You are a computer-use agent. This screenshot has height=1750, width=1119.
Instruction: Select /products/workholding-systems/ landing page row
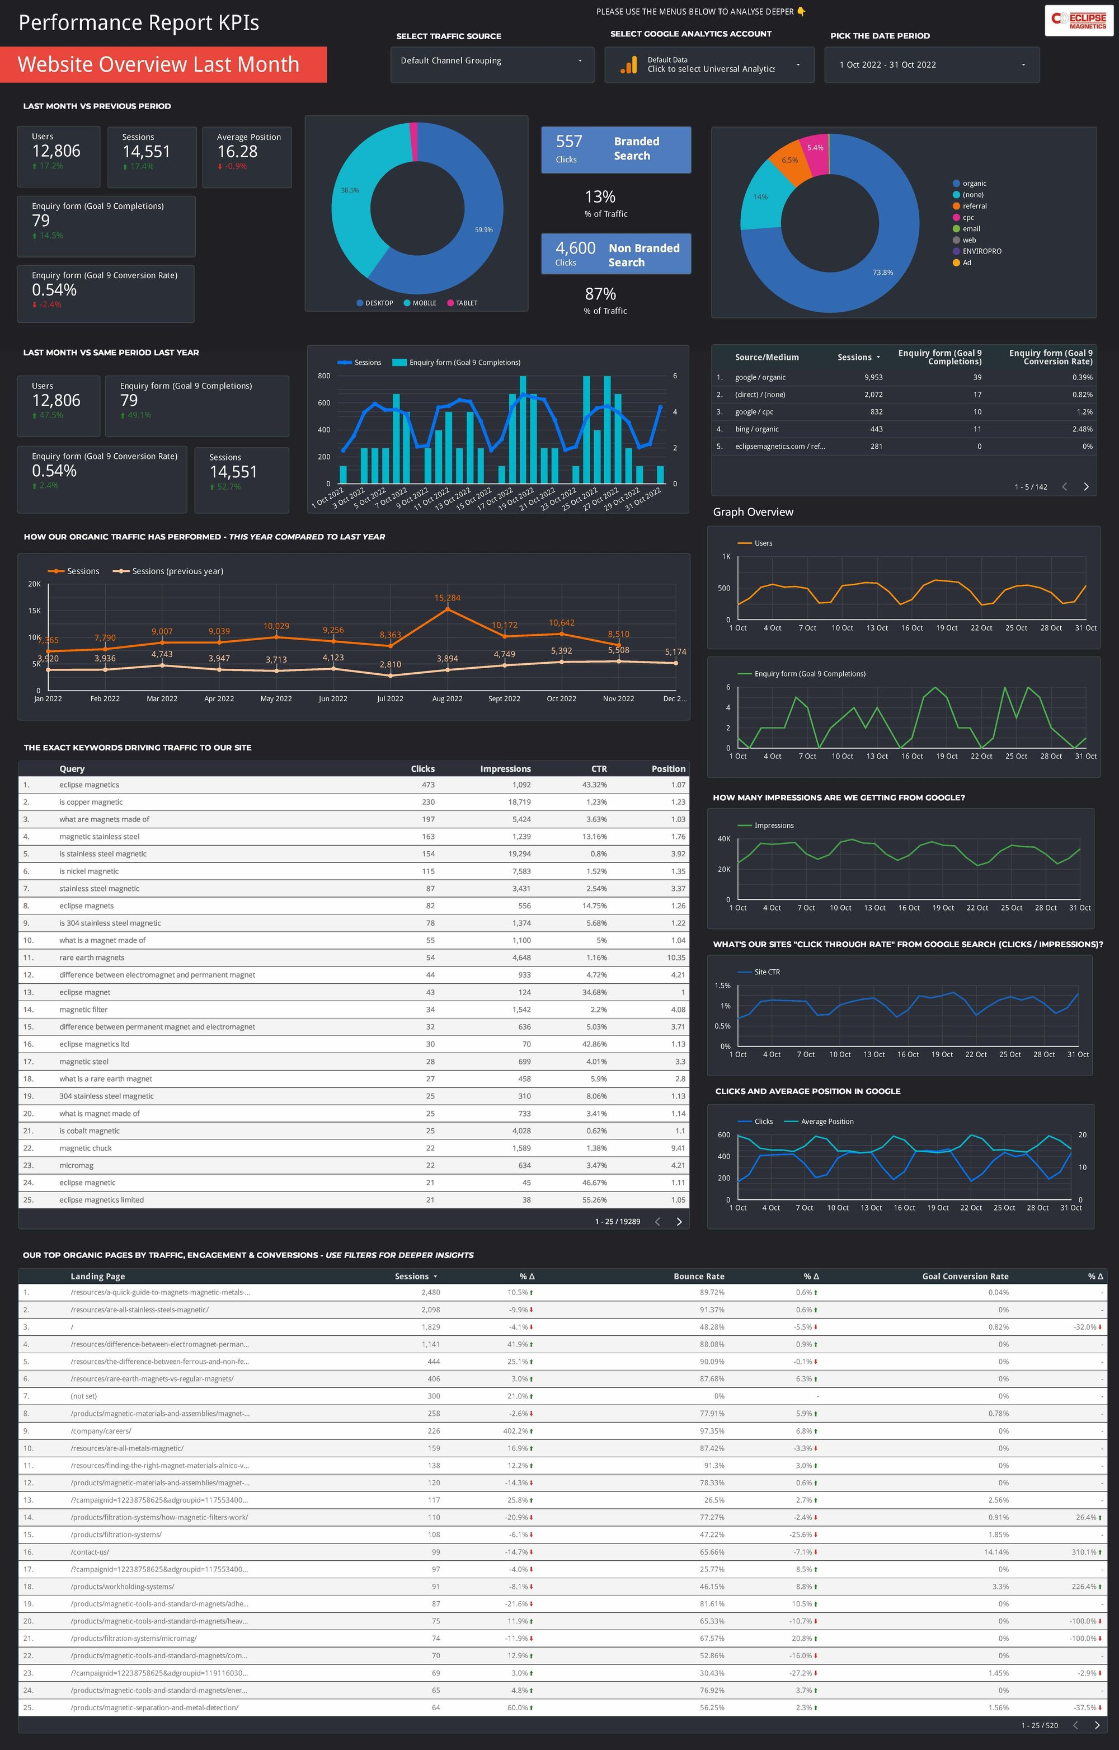coord(561,1587)
